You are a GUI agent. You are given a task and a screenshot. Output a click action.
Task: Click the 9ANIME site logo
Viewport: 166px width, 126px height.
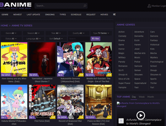[x=16, y=6]
